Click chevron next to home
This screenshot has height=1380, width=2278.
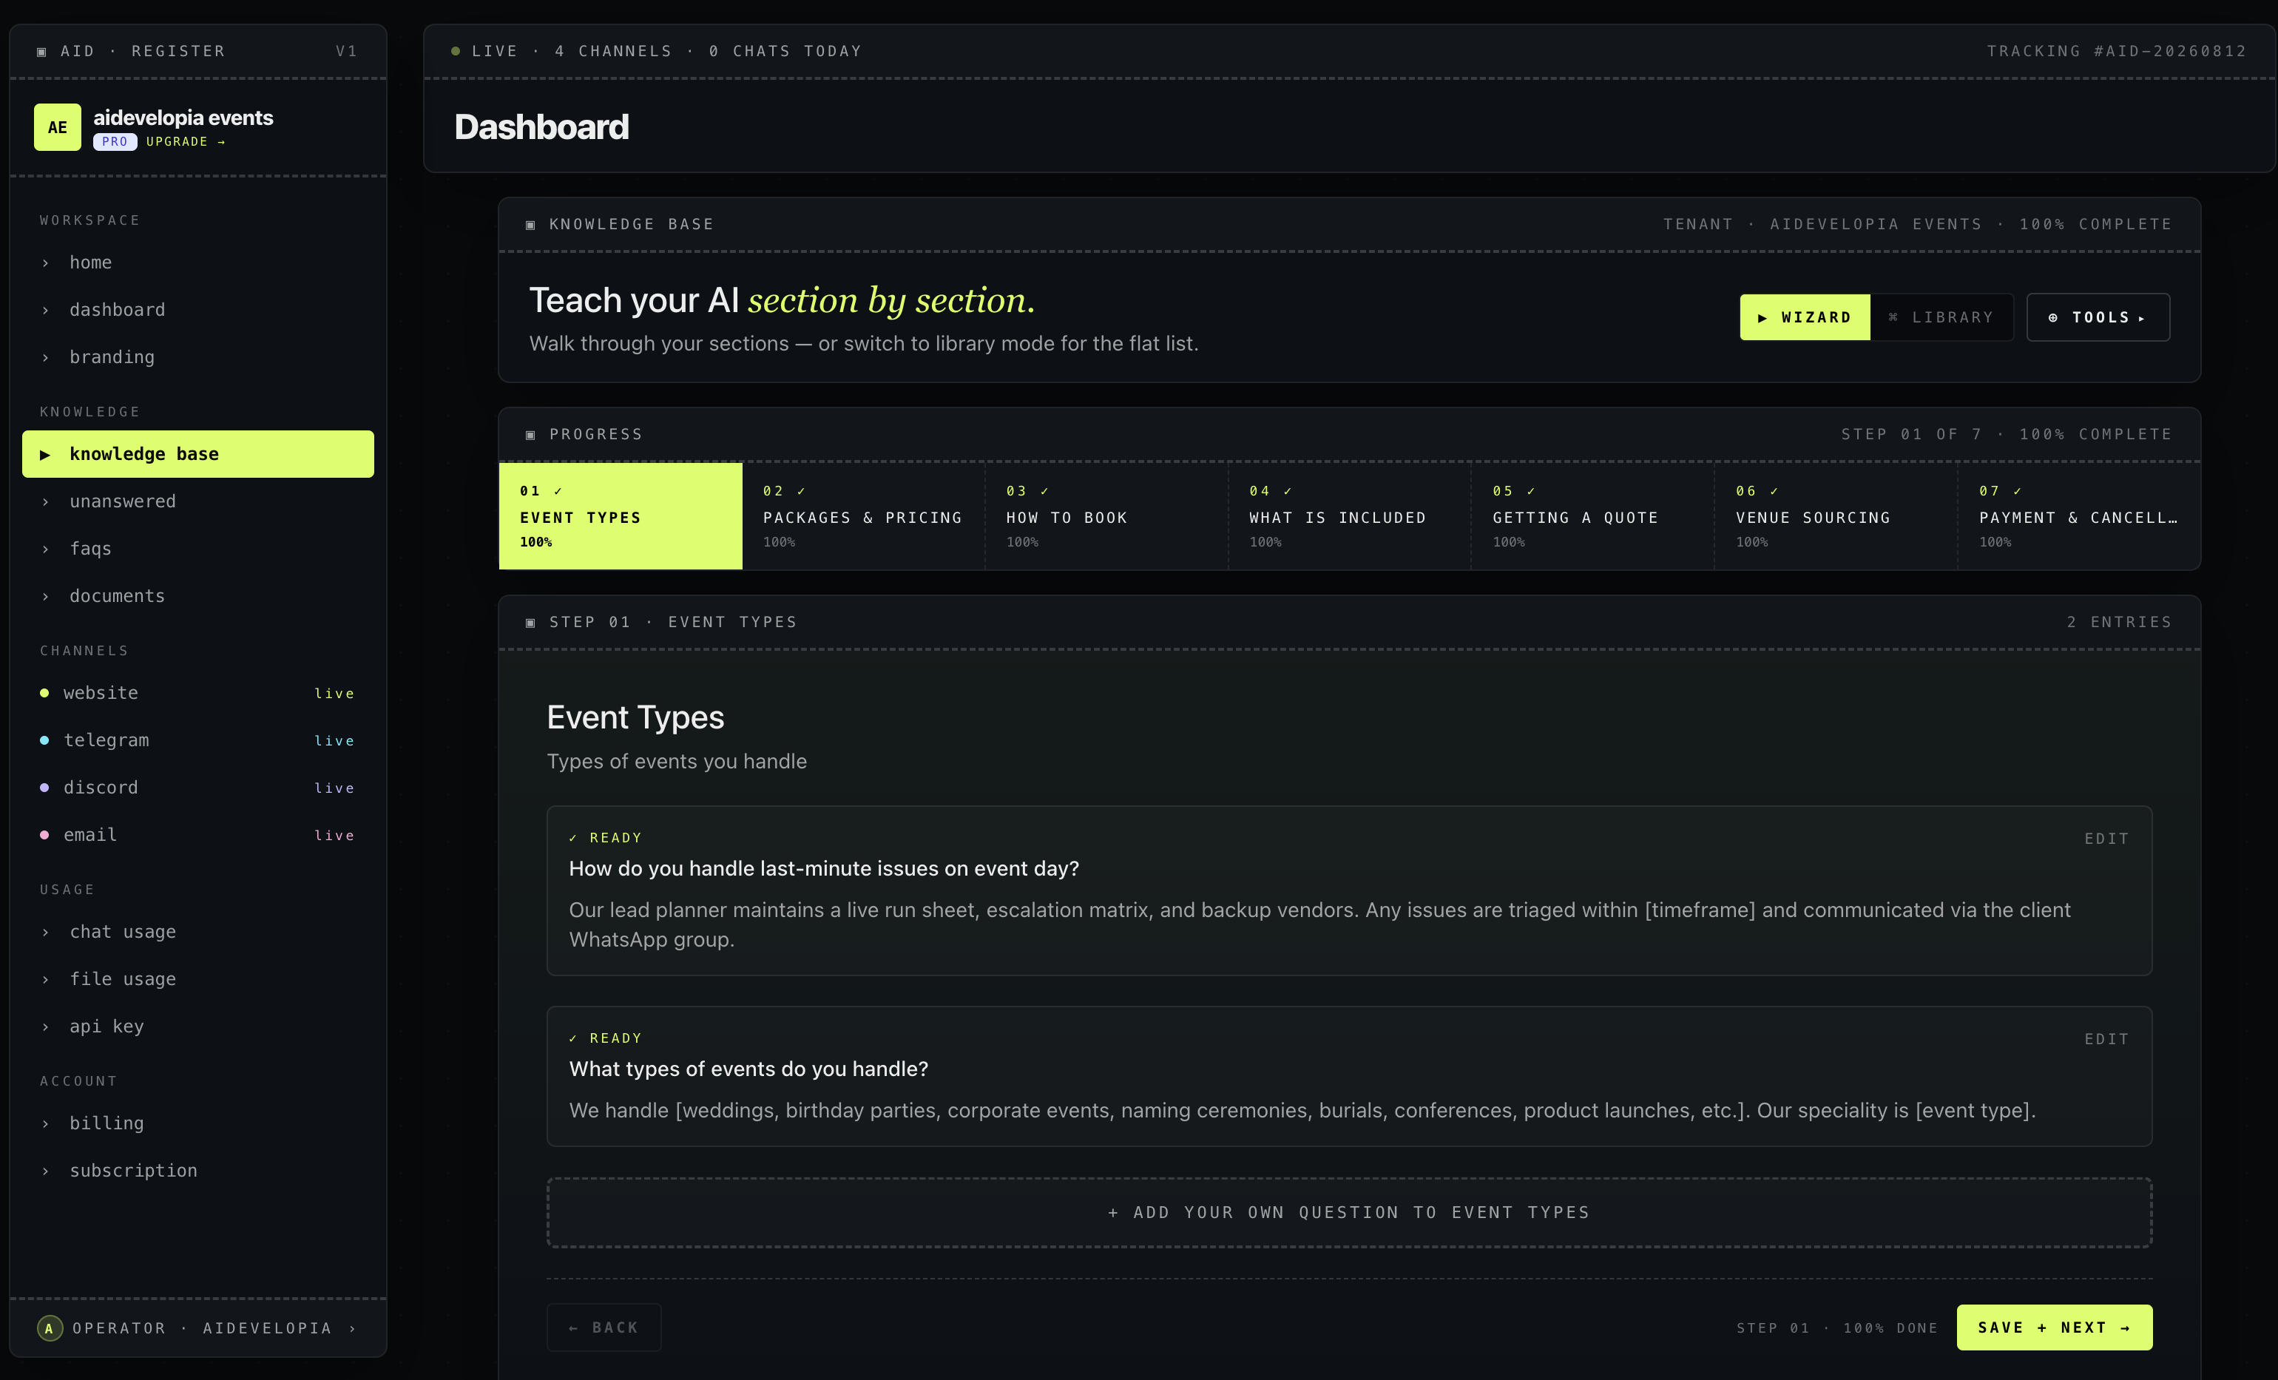pos(45,263)
